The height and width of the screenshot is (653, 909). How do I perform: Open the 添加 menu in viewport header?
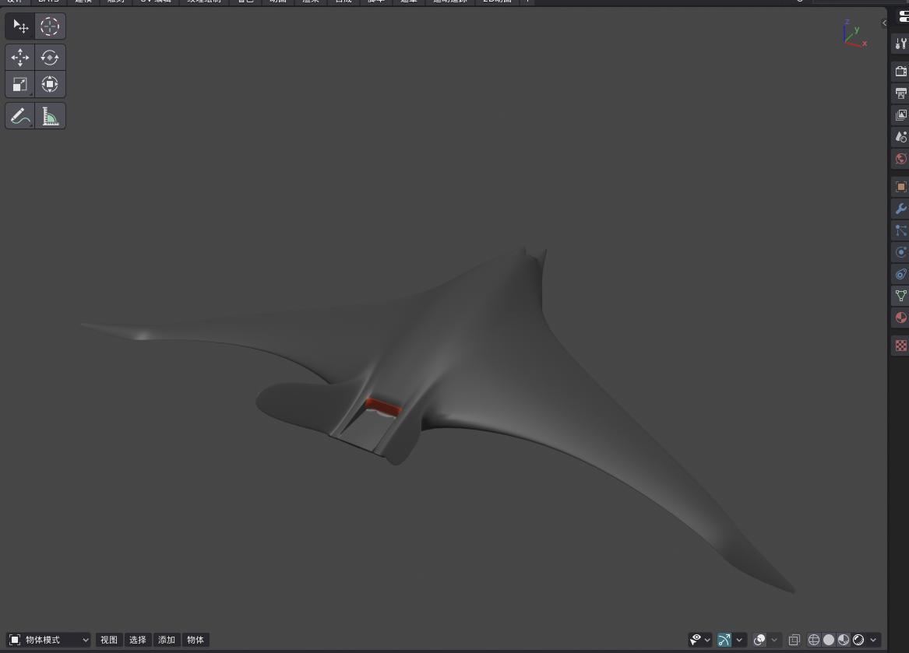tap(167, 640)
